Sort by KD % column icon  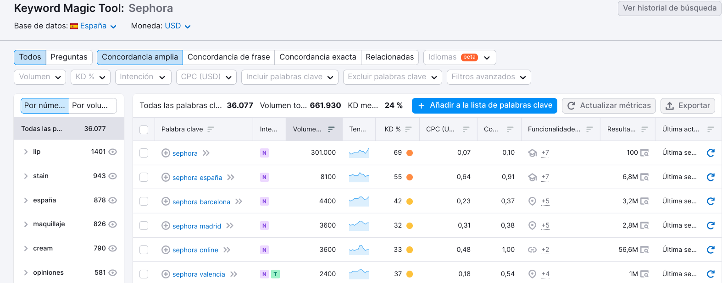(408, 129)
